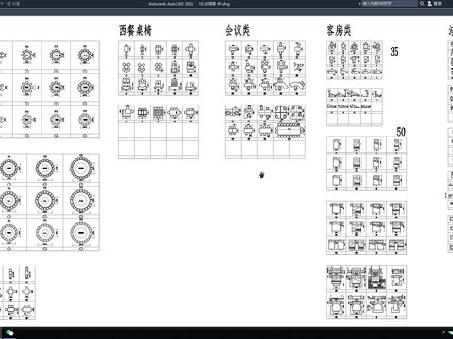Click the Share arrow icon in title bar
Image resolution: width=453 pixels, height=339 pixels.
pos(8,4)
